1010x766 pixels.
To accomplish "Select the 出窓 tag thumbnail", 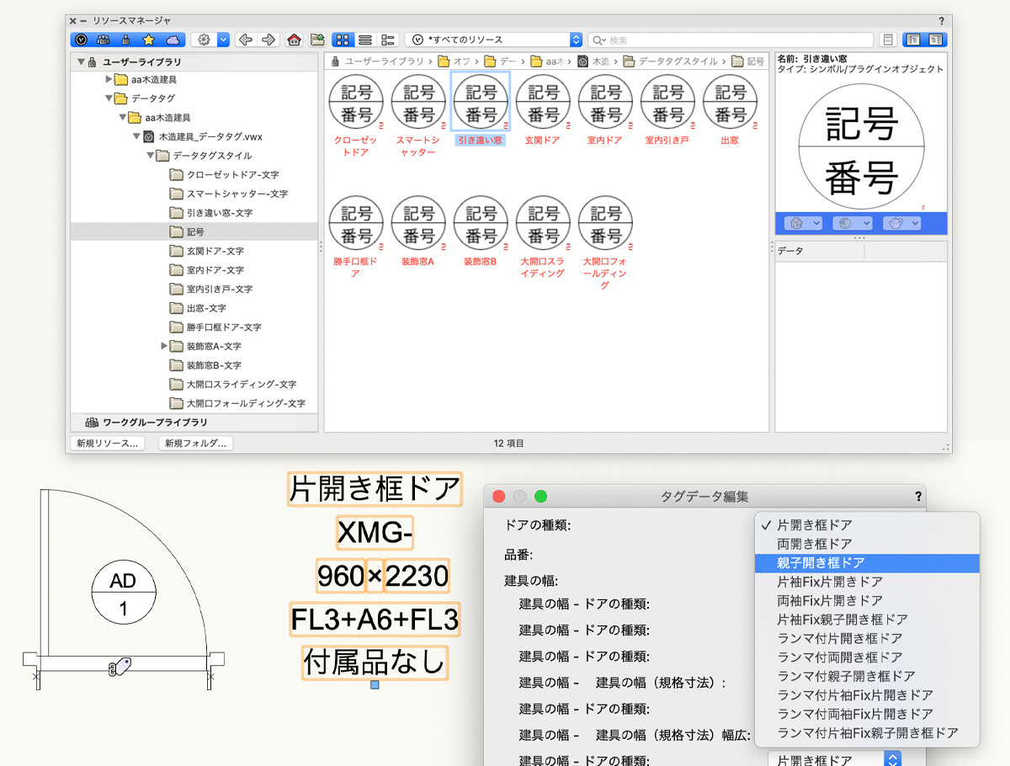I will [x=730, y=103].
